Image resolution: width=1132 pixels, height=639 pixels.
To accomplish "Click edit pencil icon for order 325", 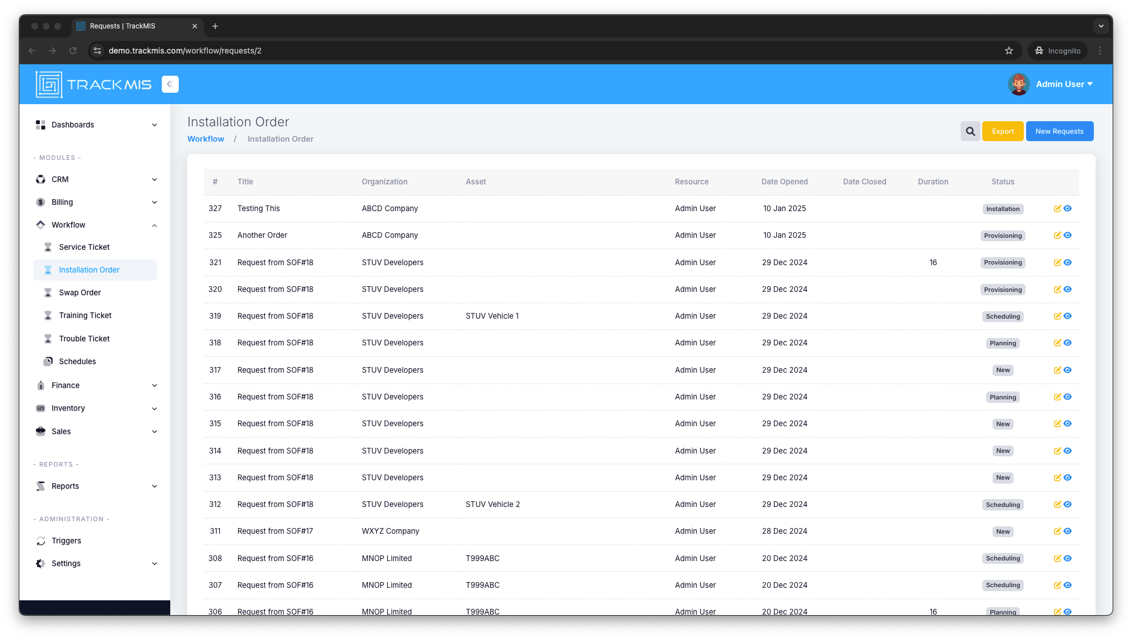I will click(1057, 236).
